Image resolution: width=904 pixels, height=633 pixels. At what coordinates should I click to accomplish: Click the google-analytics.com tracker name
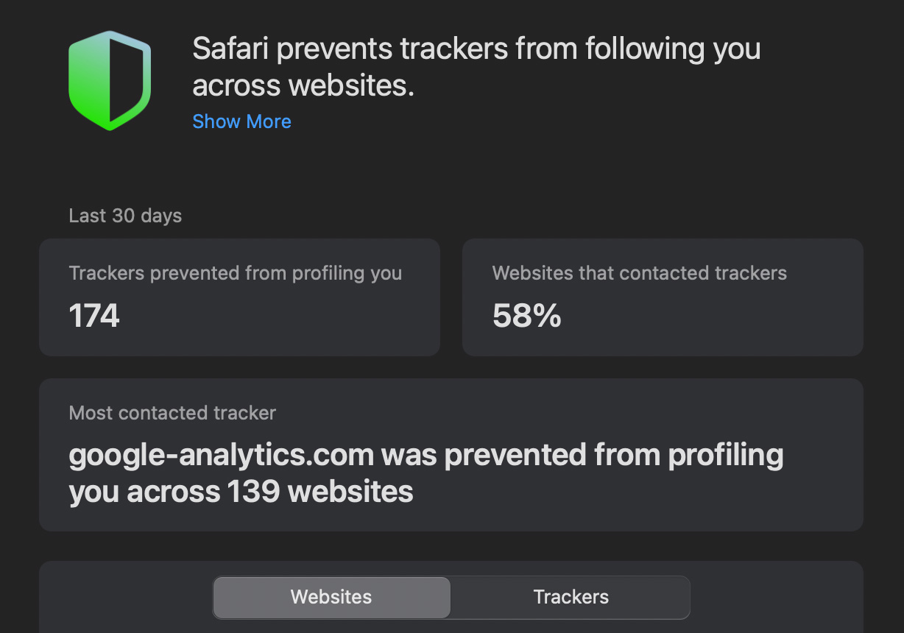tap(222, 456)
